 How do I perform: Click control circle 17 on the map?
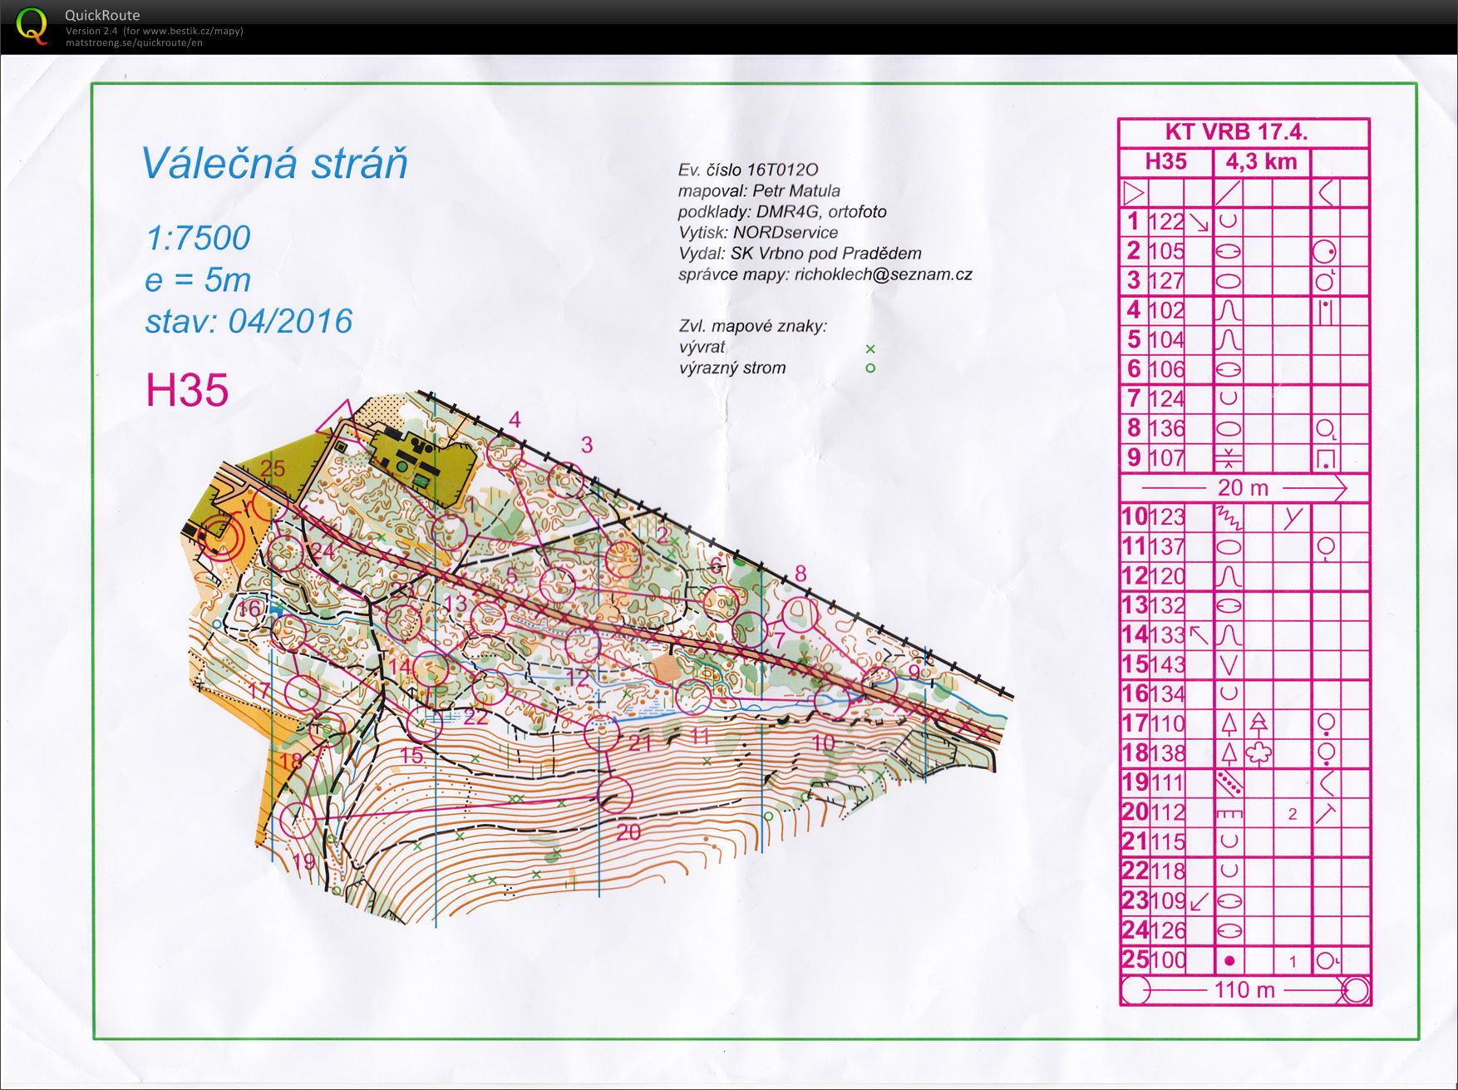tap(303, 692)
